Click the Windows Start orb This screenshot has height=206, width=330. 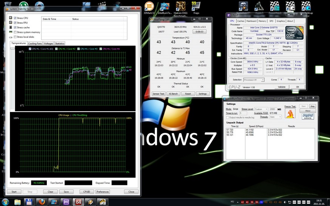tap(5, 202)
